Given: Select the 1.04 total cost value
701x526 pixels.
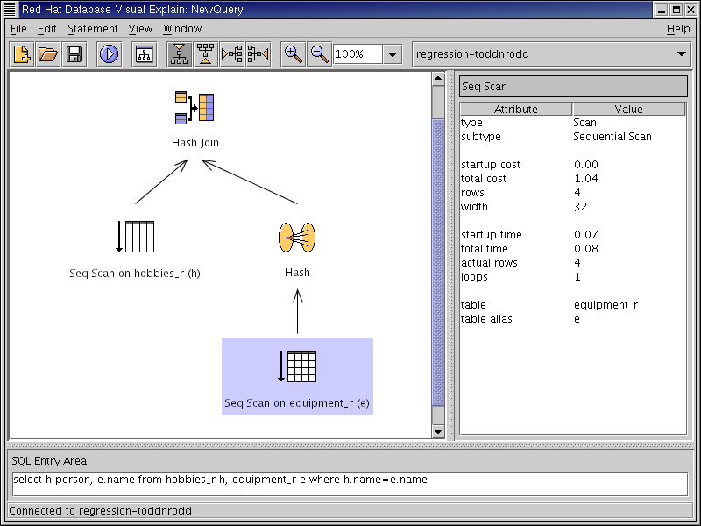Looking at the screenshot, I should click(586, 179).
